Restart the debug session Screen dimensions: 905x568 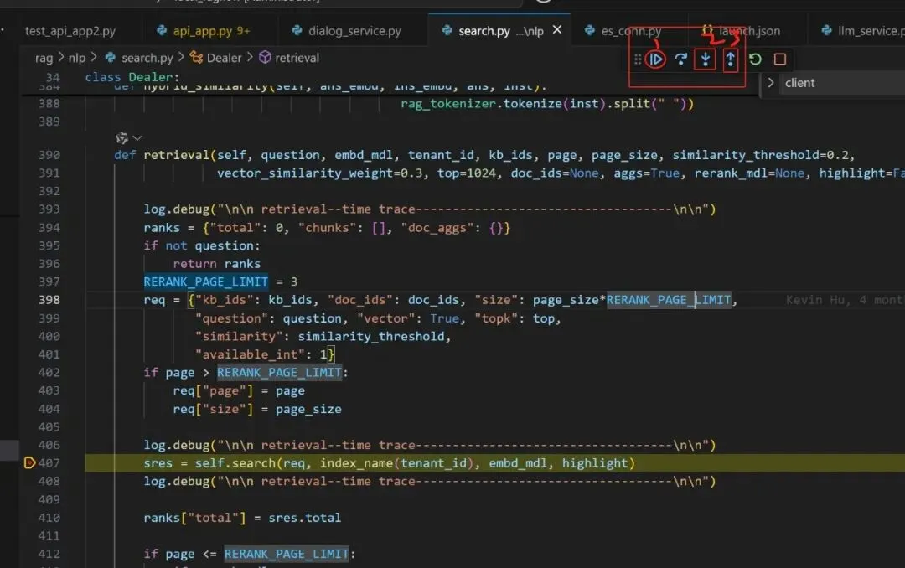(755, 59)
